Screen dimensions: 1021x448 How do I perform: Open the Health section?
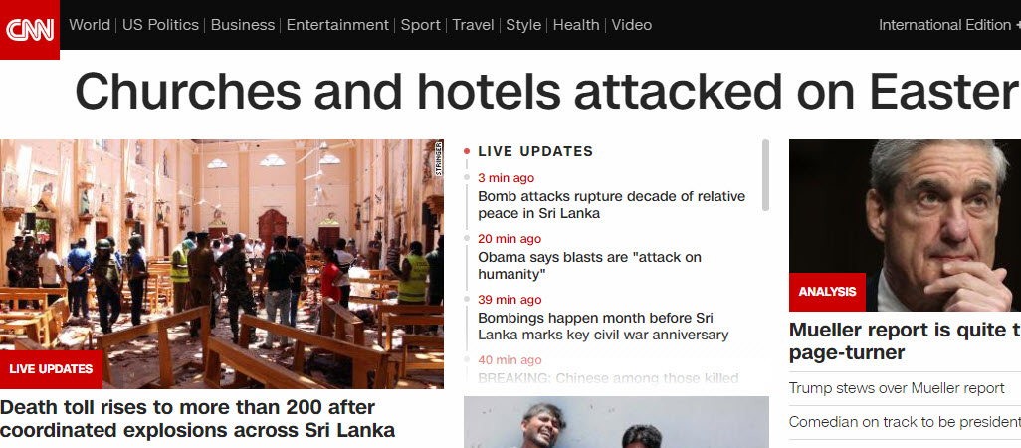coord(575,25)
